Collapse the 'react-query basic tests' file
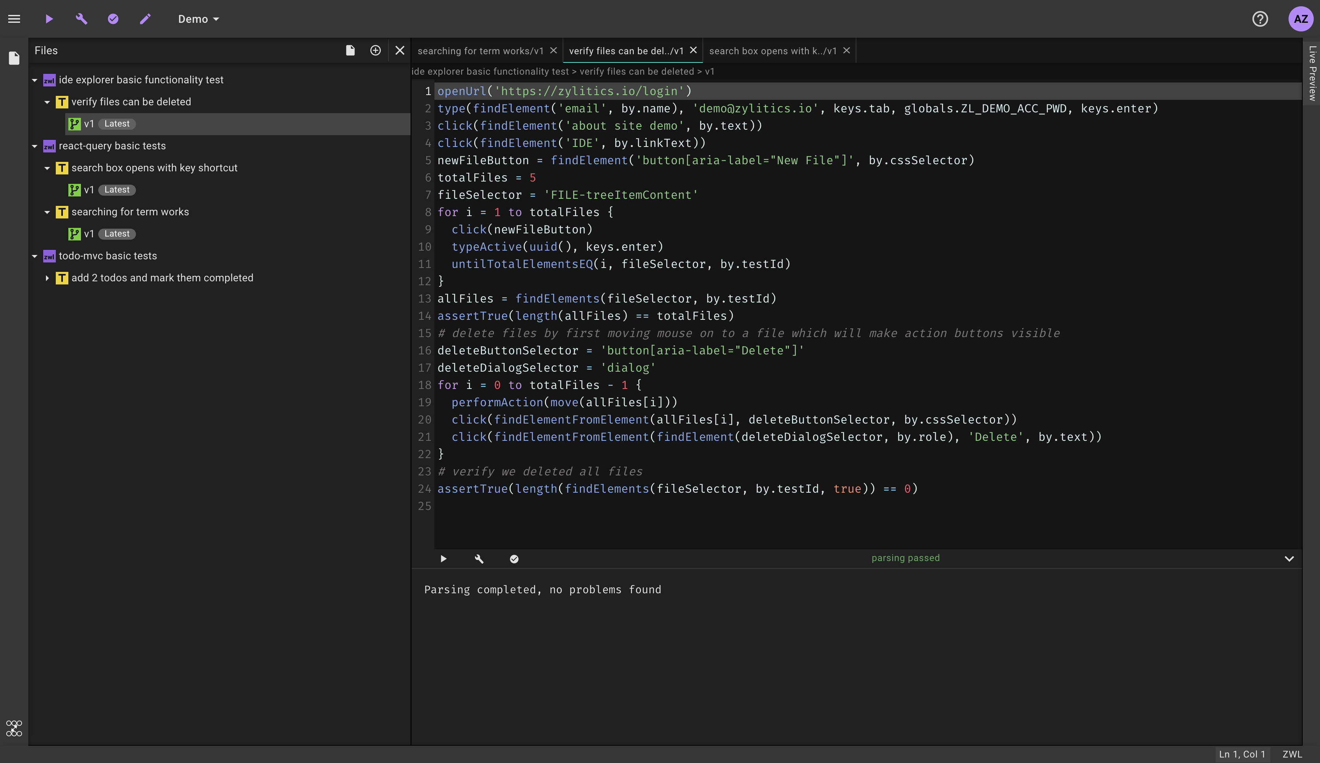Image resolution: width=1320 pixels, height=763 pixels. tap(35, 146)
